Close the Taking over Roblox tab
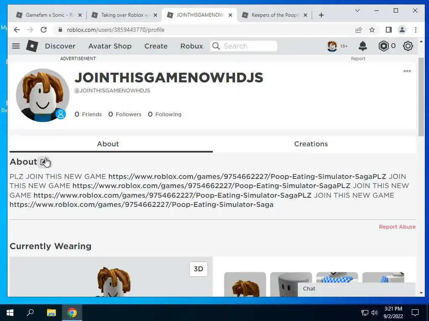 click(155, 15)
